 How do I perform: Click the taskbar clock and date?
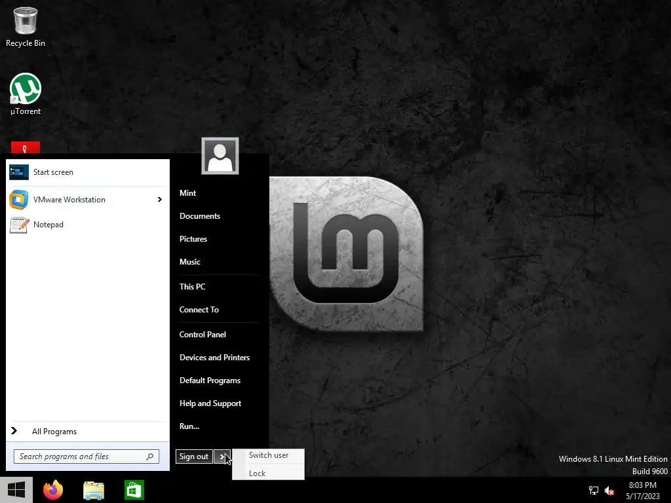642,491
